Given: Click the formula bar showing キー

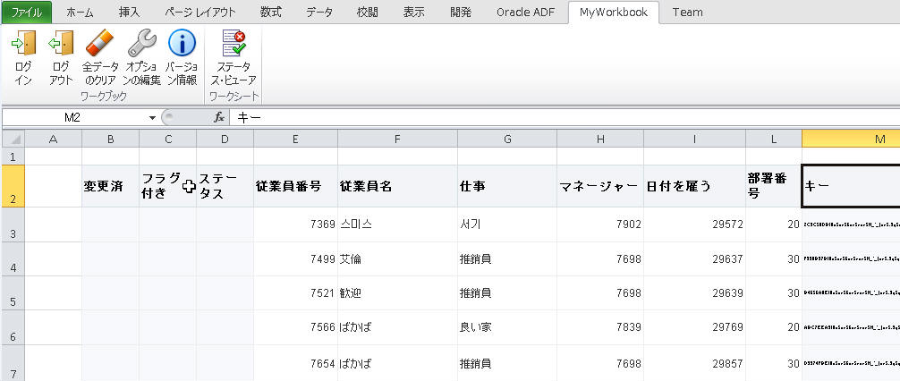Looking at the screenshot, I should 565,118.
